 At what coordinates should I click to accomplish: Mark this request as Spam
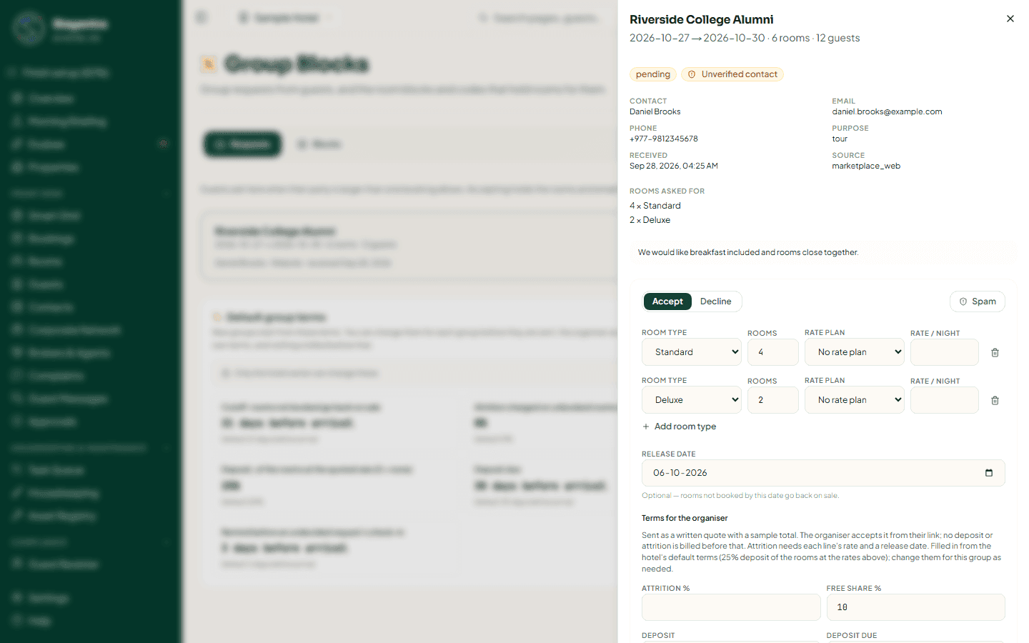977,301
